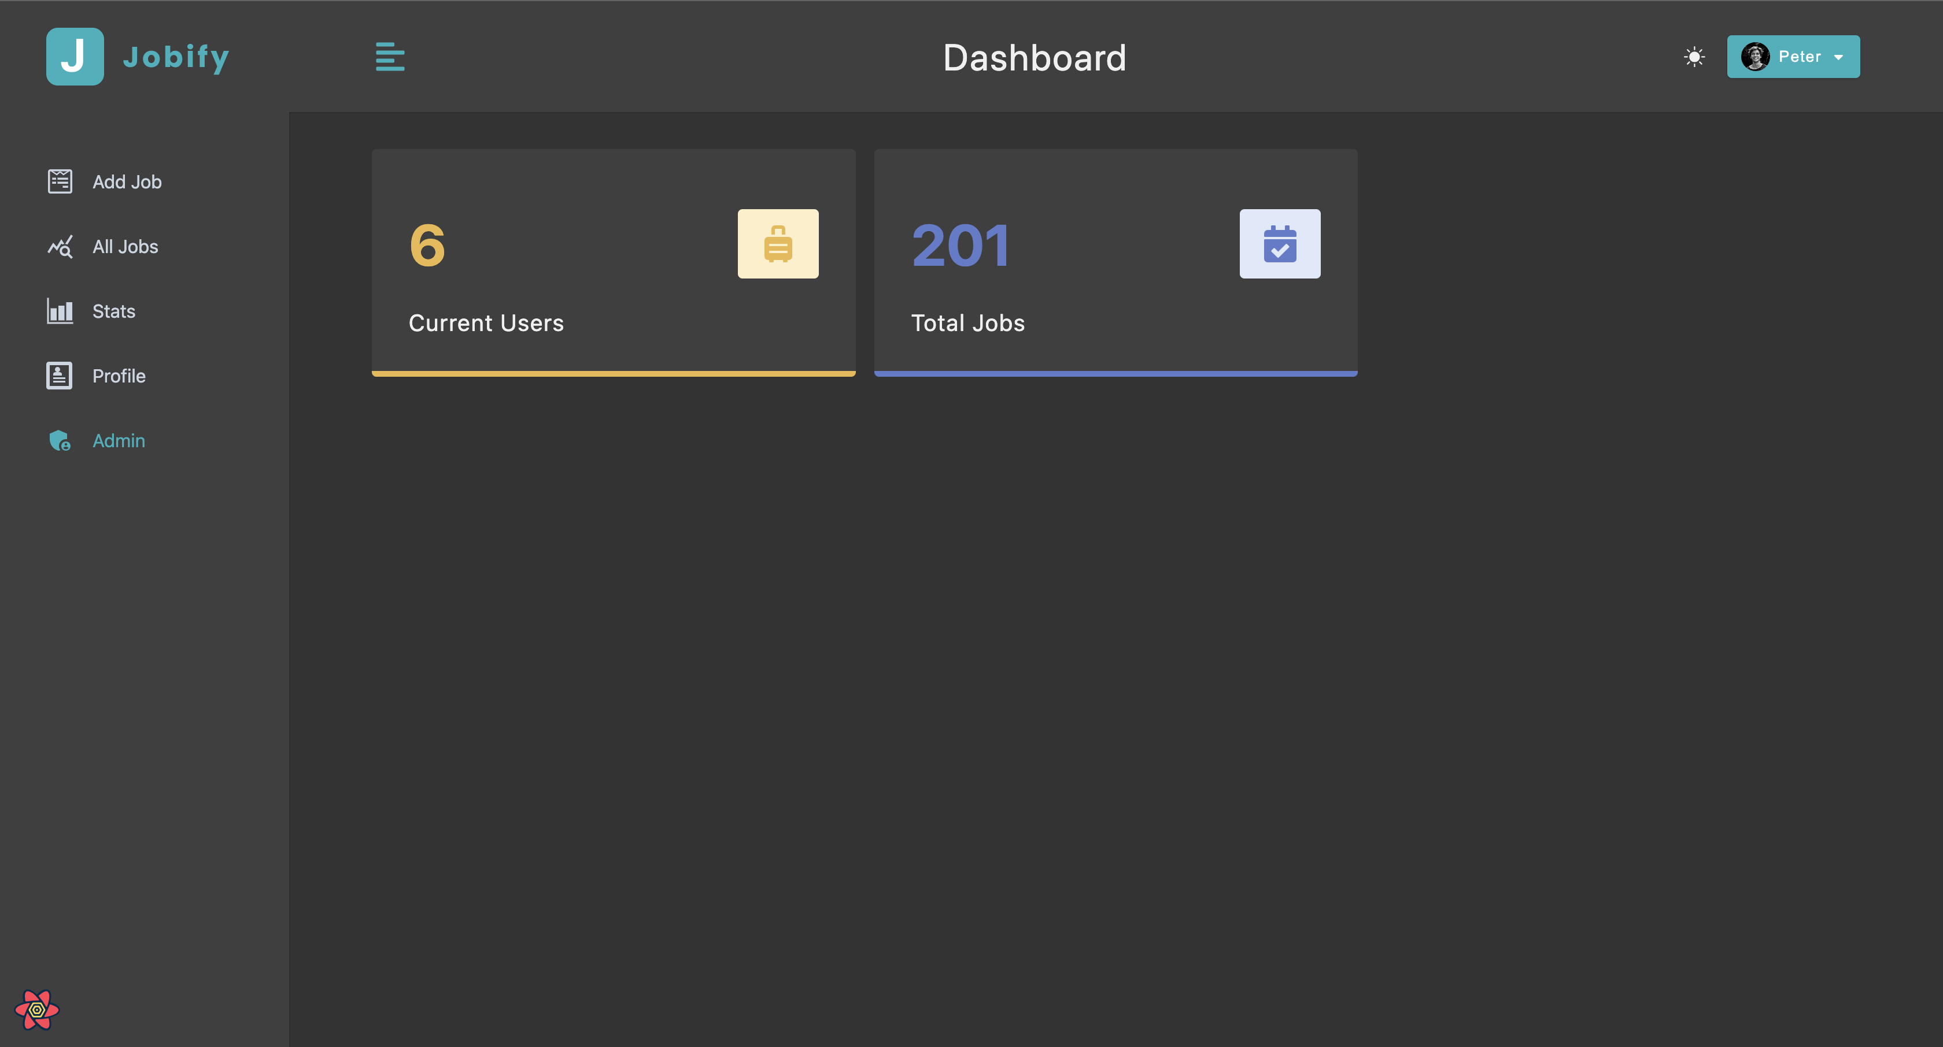Select the Admin nav link

119,441
